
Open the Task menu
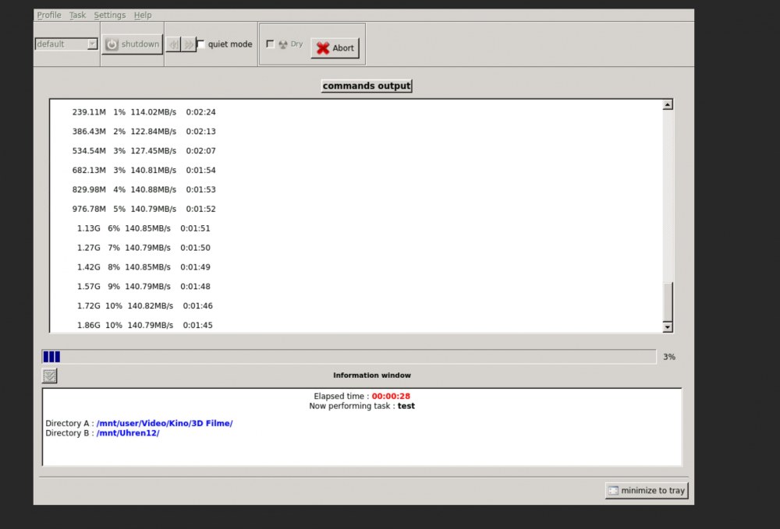click(x=77, y=15)
